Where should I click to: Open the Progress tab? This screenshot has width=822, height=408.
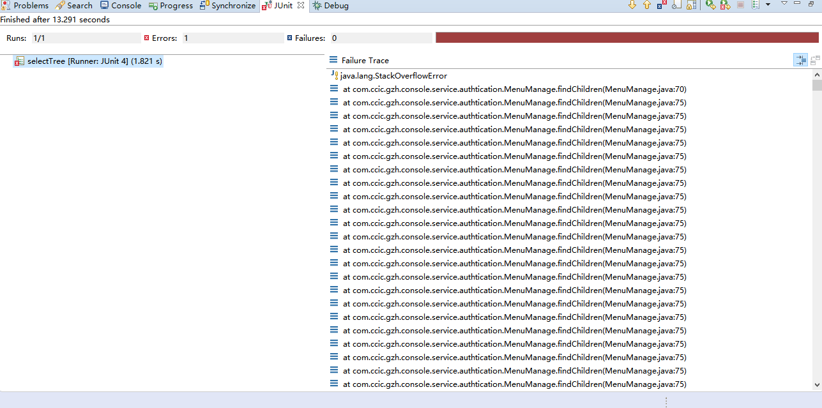[x=171, y=5]
